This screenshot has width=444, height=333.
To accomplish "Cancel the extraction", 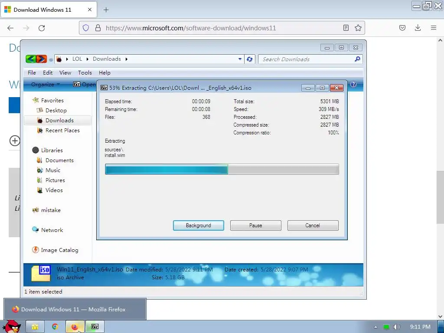I will tap(313, 225).
